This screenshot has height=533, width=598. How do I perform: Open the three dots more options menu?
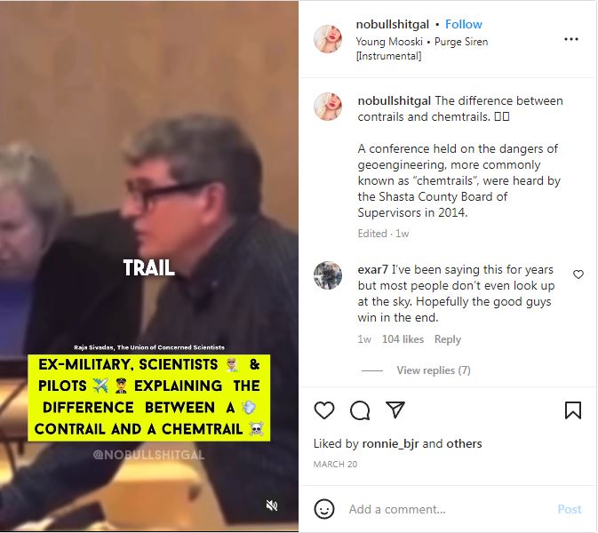[x=571, y=39]
